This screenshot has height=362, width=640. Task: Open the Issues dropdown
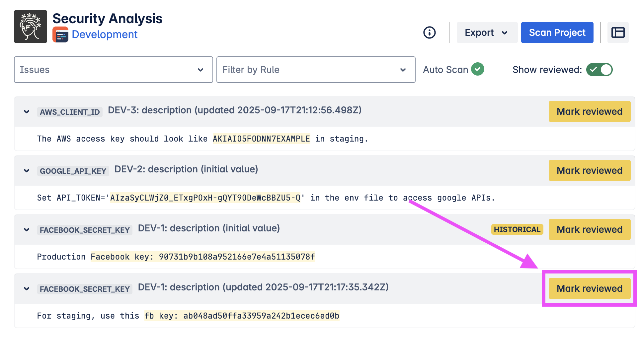[113, 70]
